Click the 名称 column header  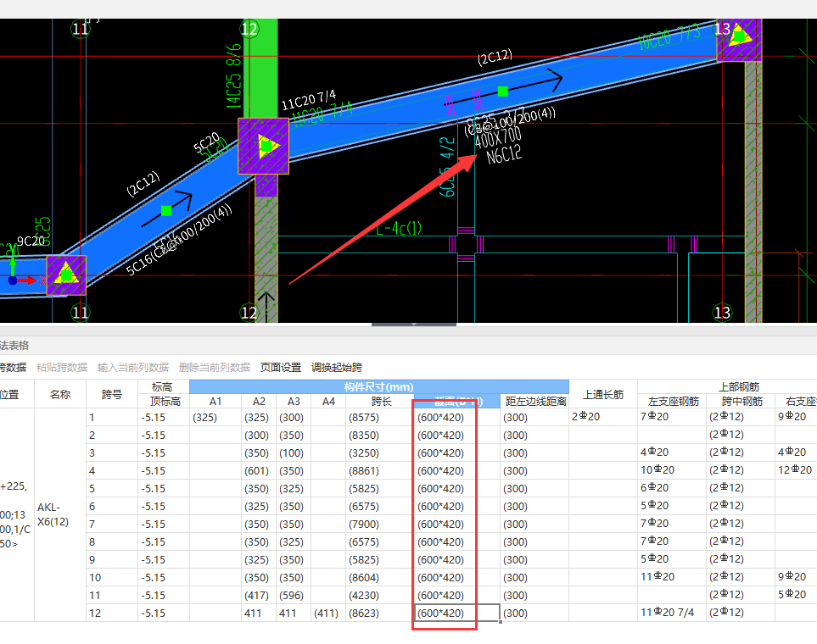click(x=60, y=394)
